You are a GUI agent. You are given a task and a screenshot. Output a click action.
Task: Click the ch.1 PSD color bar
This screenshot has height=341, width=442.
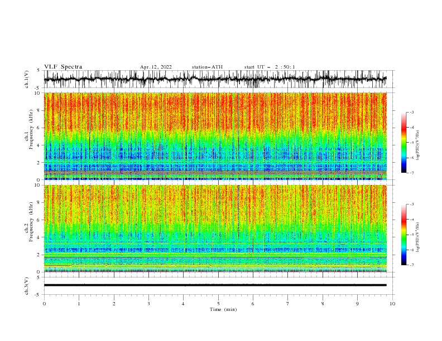pos(403,143)
